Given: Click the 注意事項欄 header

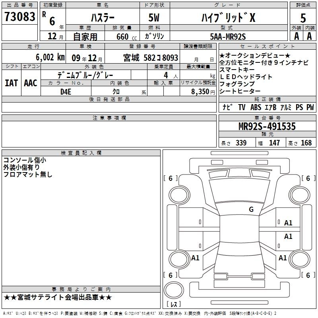Looking at the screenshot, I should tap(109, 118).
